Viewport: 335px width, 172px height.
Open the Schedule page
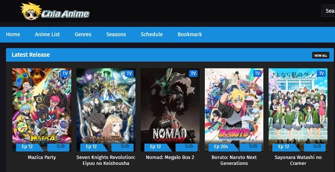[152, 34]
